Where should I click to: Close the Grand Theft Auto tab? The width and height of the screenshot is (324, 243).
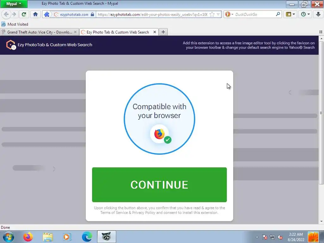[x=75, y=32]
